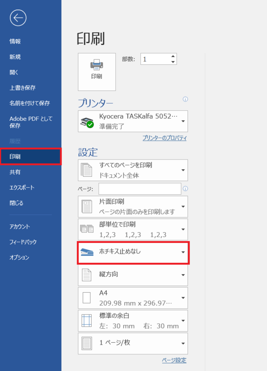Increase copies with the up stepper arrow
The height and width of the screenshot is (371, 267).
click(x=173, y=56)
